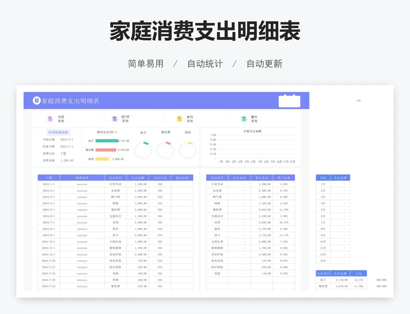Viewport: 410px width, 314px height.
Task: Select the 结束日期 value 2024/1/1
Action: click(67, 146)
